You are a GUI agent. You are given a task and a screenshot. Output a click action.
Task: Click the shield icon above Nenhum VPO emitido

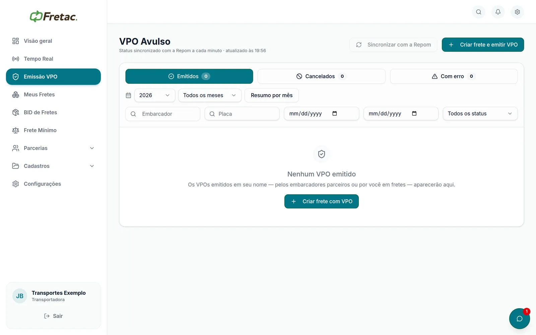coord(322,154)
